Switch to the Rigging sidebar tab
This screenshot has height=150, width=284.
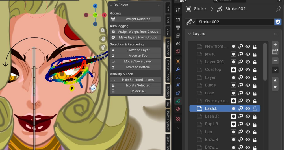point(168,91)
